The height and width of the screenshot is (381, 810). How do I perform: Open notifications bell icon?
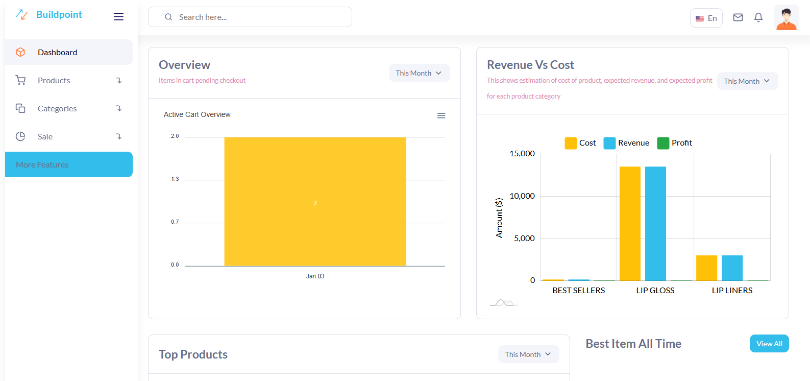(758, 18)
